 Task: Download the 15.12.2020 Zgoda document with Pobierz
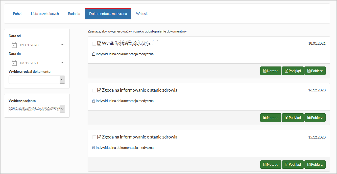(x=315, y=164)
